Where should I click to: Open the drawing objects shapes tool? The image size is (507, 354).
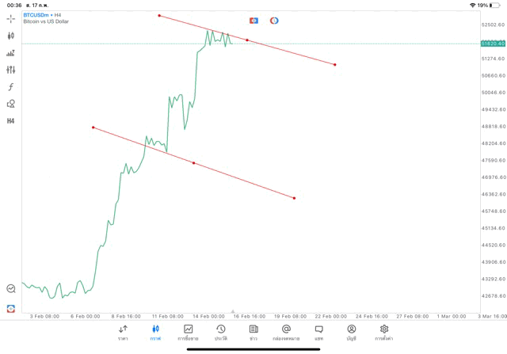point(11,104)
